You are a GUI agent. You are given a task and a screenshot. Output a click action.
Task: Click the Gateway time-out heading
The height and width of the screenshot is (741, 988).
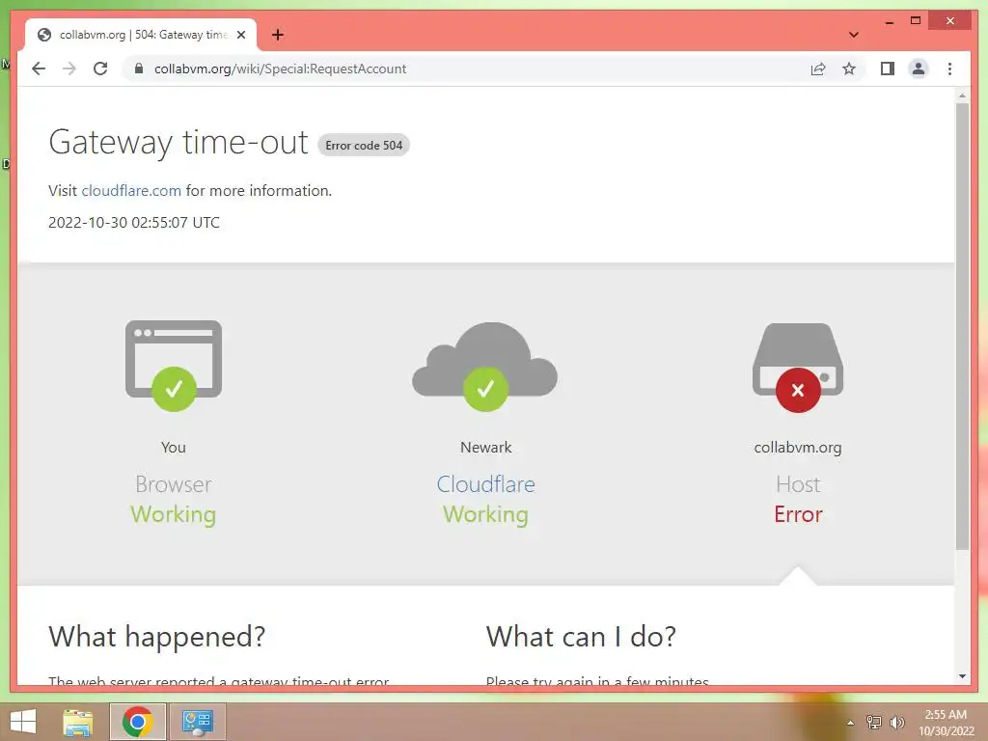coord(178,142)
